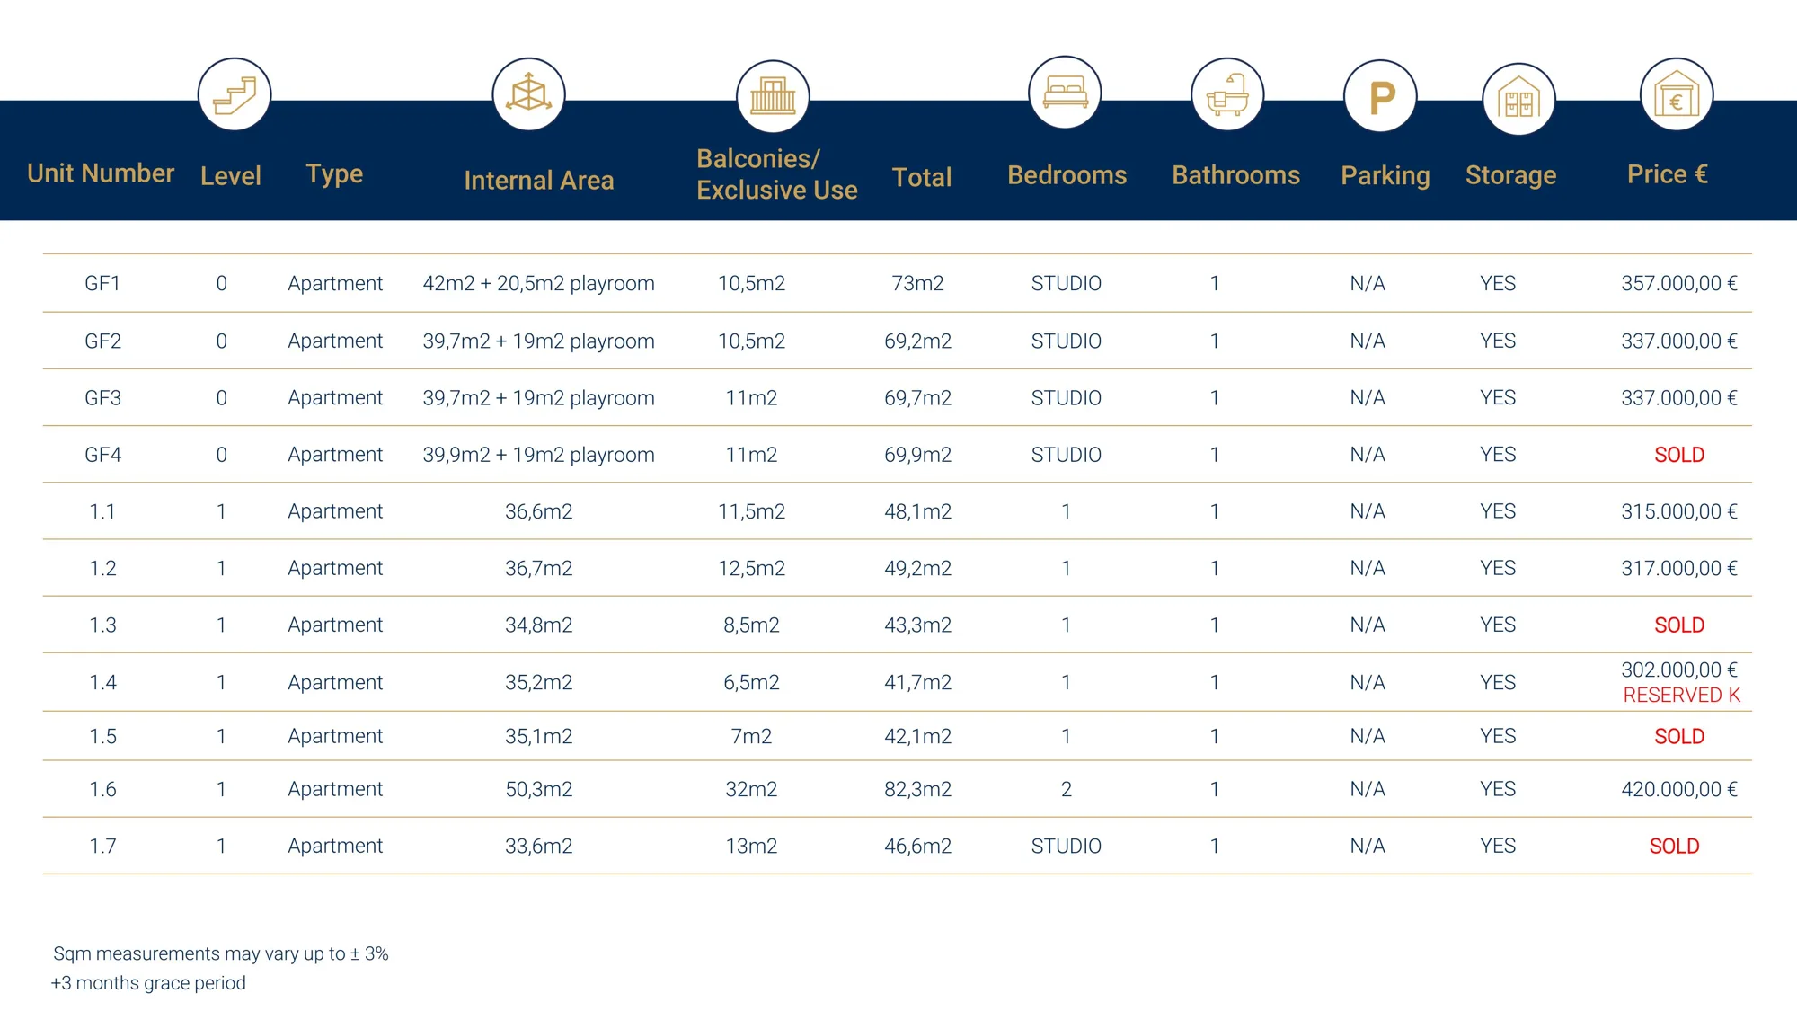Click the 357.000,00 € price

pos(1678,283)
